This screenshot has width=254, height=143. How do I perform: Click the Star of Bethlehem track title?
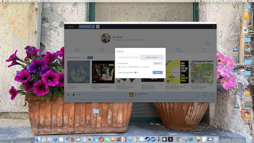[141, 94]
